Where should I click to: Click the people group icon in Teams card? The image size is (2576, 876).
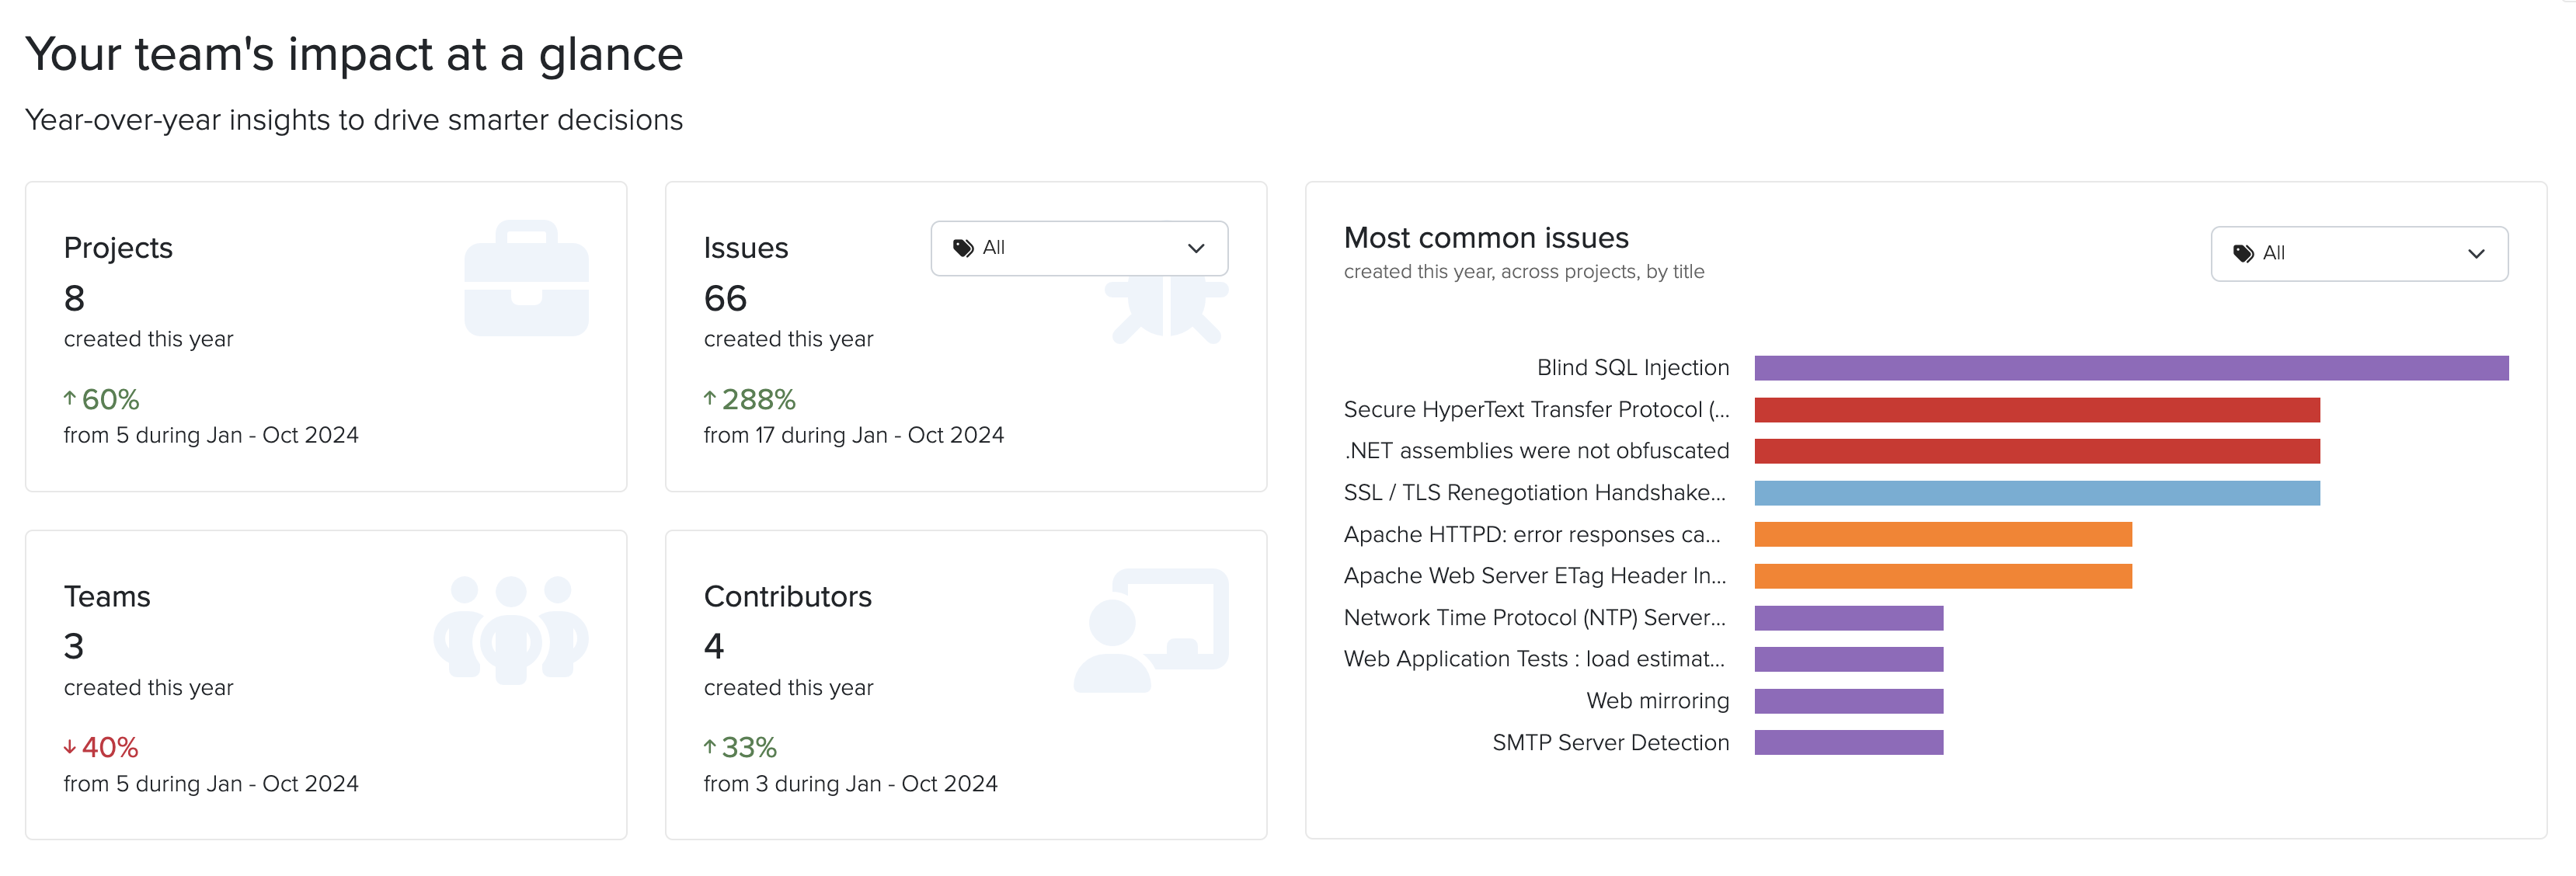click(x=511, y=629)
